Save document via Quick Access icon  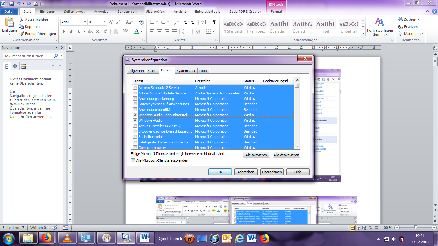coord(12,4)
